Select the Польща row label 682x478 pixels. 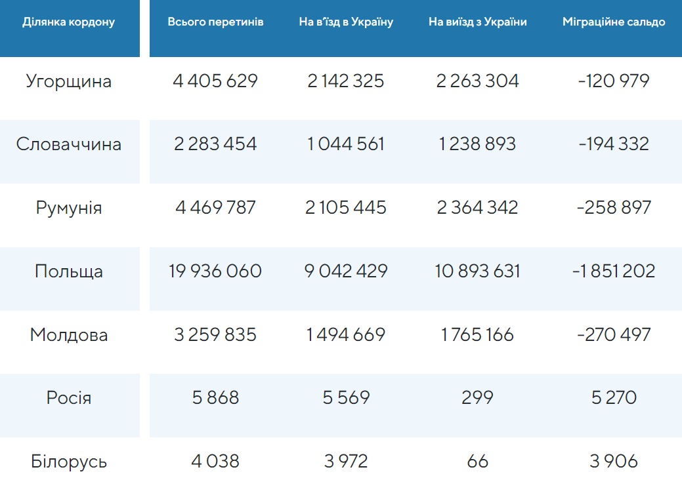(69, 271)
